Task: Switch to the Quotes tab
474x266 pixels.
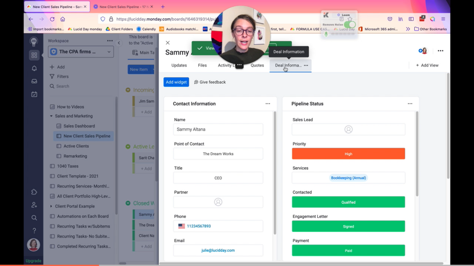Action: pos(257,65)
